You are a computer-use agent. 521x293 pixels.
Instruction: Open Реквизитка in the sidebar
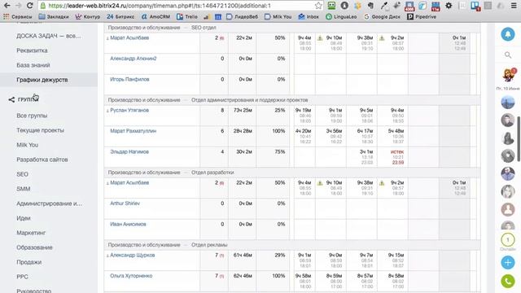point(32,50)
